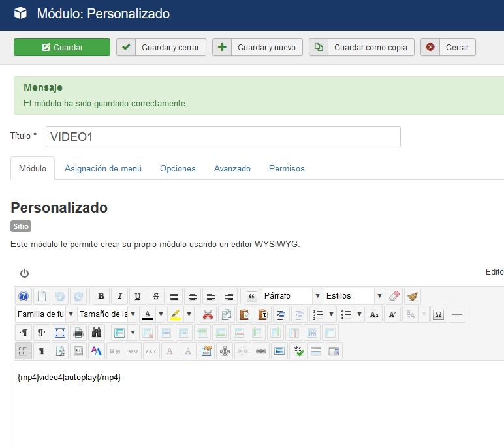Image resolution: width=504 pixels, height=446 pixels.
Task: Paste from clipboard icon
Action: (x=245, y=314)
